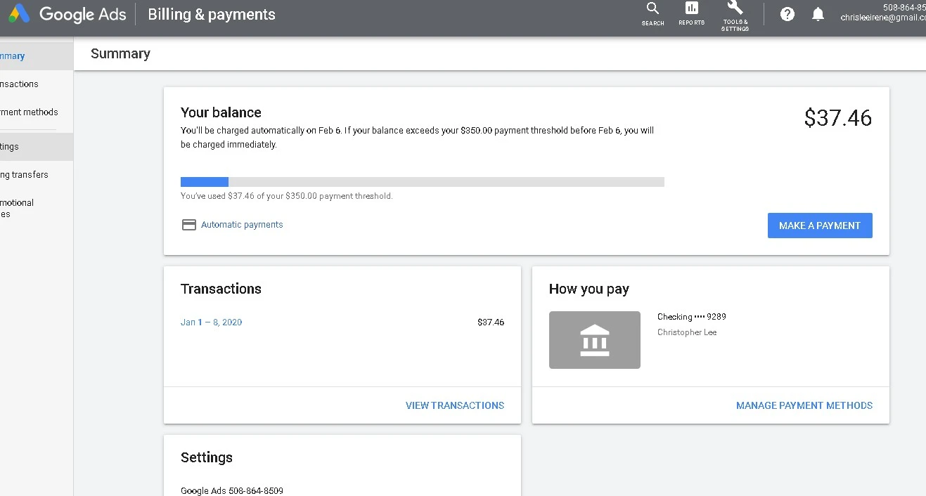
Task: Open the Billing transfers sidebar item
Action: [x=37, y=175]
